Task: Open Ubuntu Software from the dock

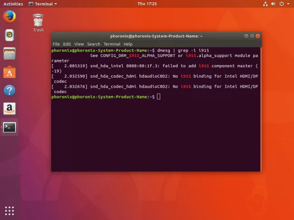Action: [x=9, y=71]
